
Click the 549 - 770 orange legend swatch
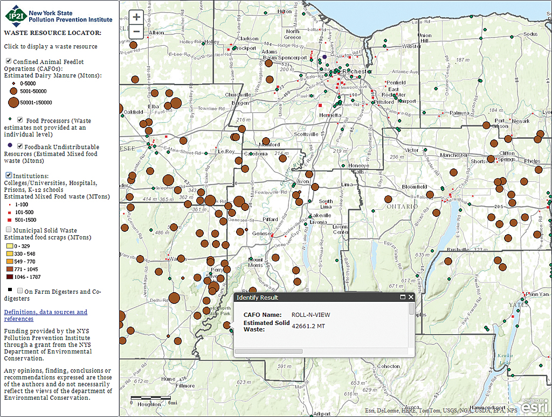click(x=10, y=261)
